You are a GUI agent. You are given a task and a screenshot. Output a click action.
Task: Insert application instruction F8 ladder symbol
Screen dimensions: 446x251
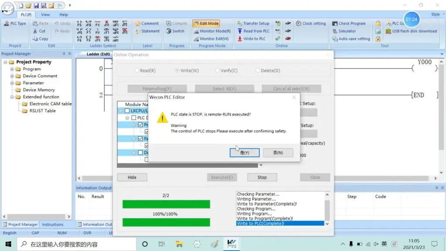point(88,38)
